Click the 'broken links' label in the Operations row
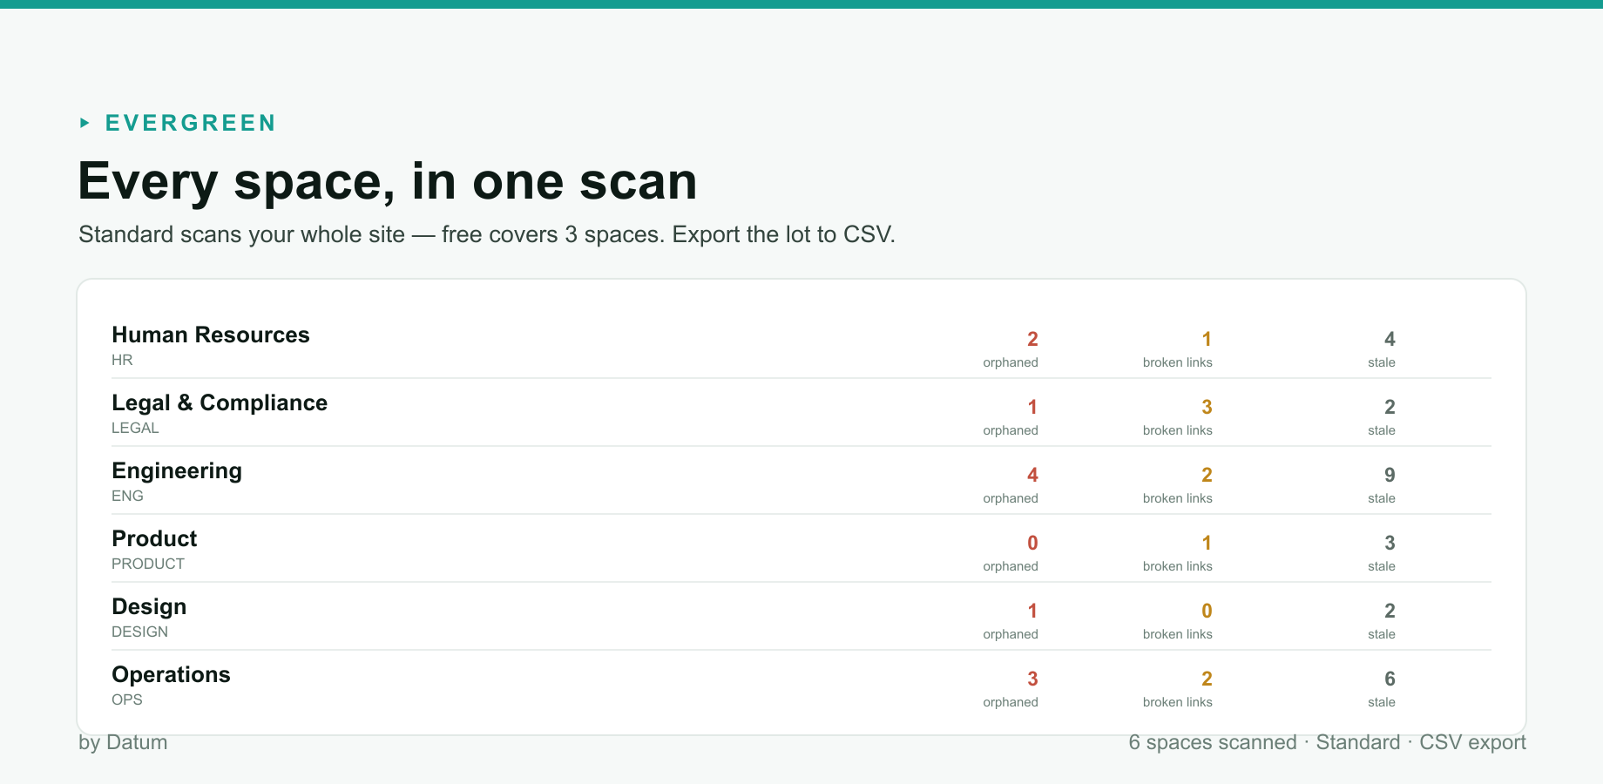The image size is (1603, 784). 1178,702
